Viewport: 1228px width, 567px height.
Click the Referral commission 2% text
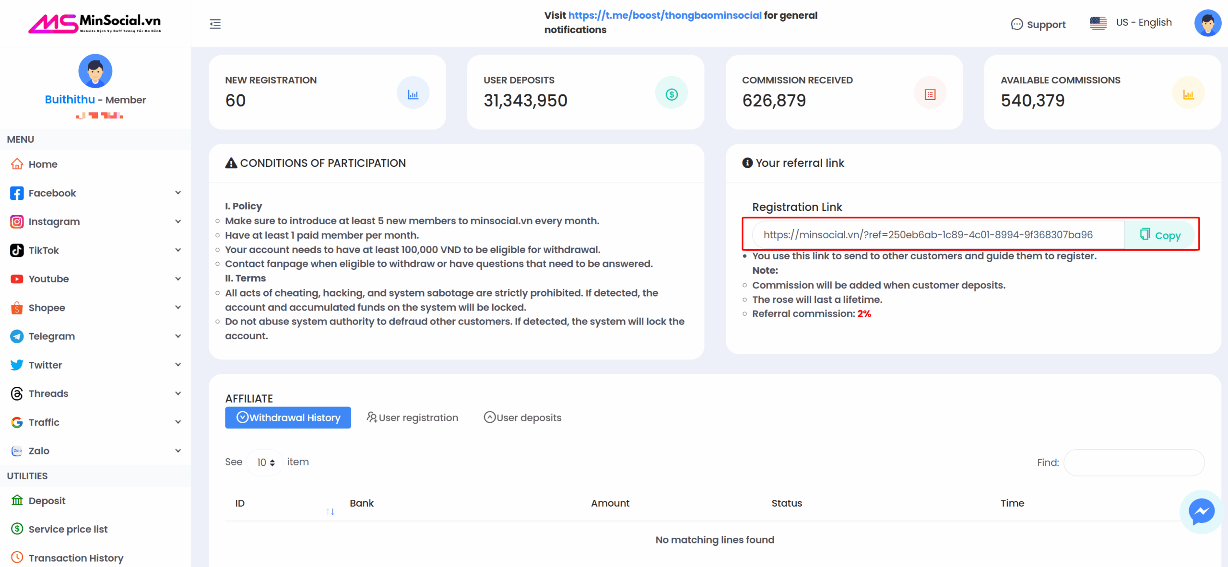pyautogui.click(x=811, y=314)
